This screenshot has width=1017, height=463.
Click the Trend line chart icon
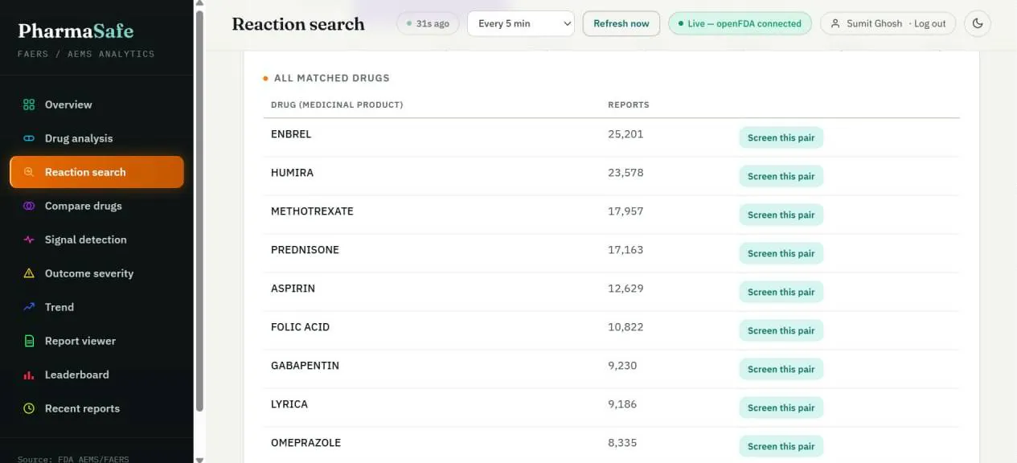point(29,307)
